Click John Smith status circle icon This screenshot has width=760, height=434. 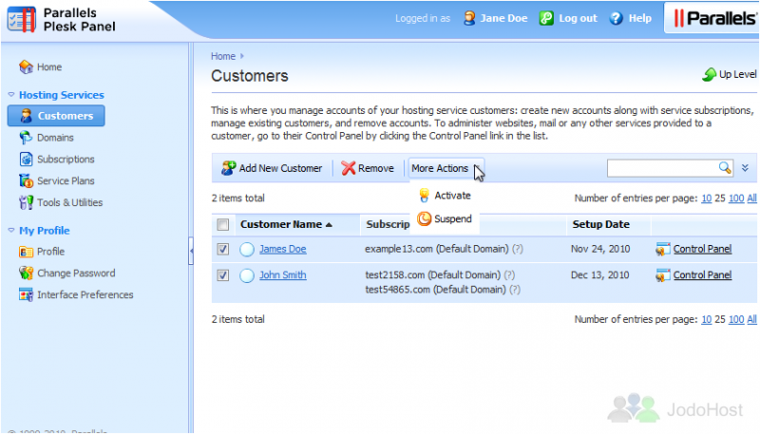pyautogui.click(x=247, y=275)
